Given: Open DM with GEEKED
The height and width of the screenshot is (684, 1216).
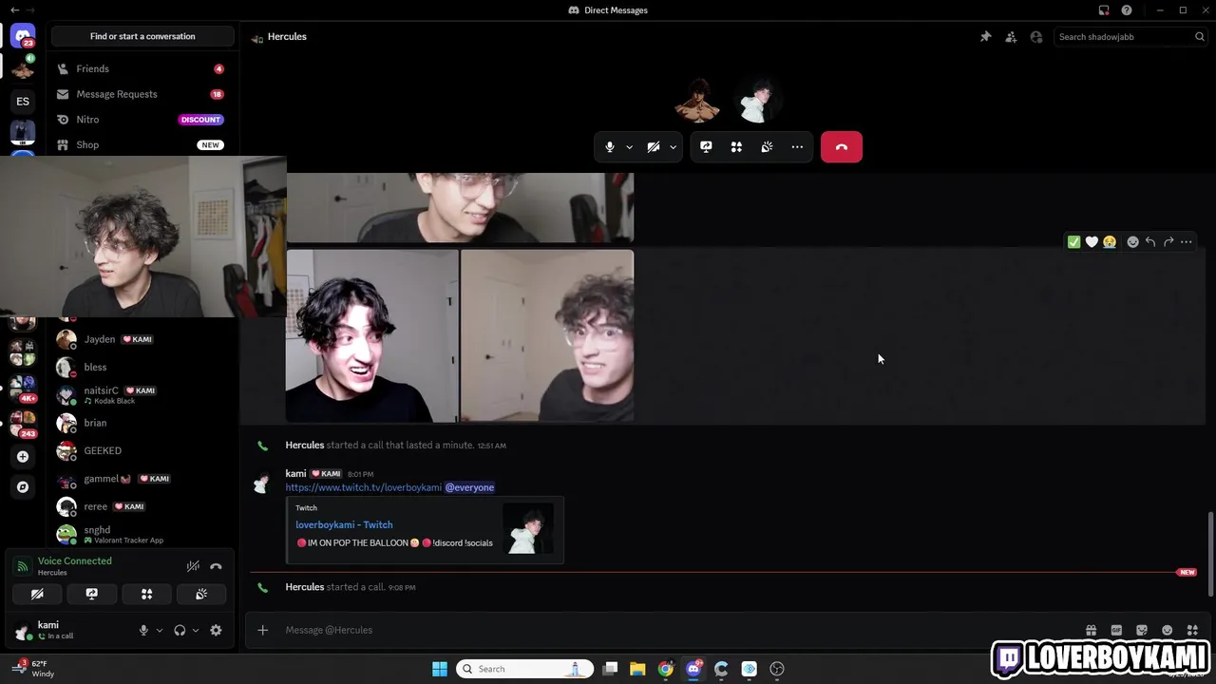Looking at the screenshot, I should point(142,450).
